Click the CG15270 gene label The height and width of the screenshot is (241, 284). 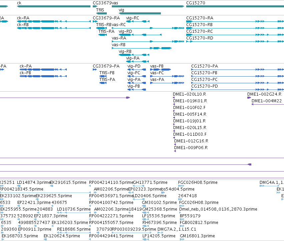[196, 3]
